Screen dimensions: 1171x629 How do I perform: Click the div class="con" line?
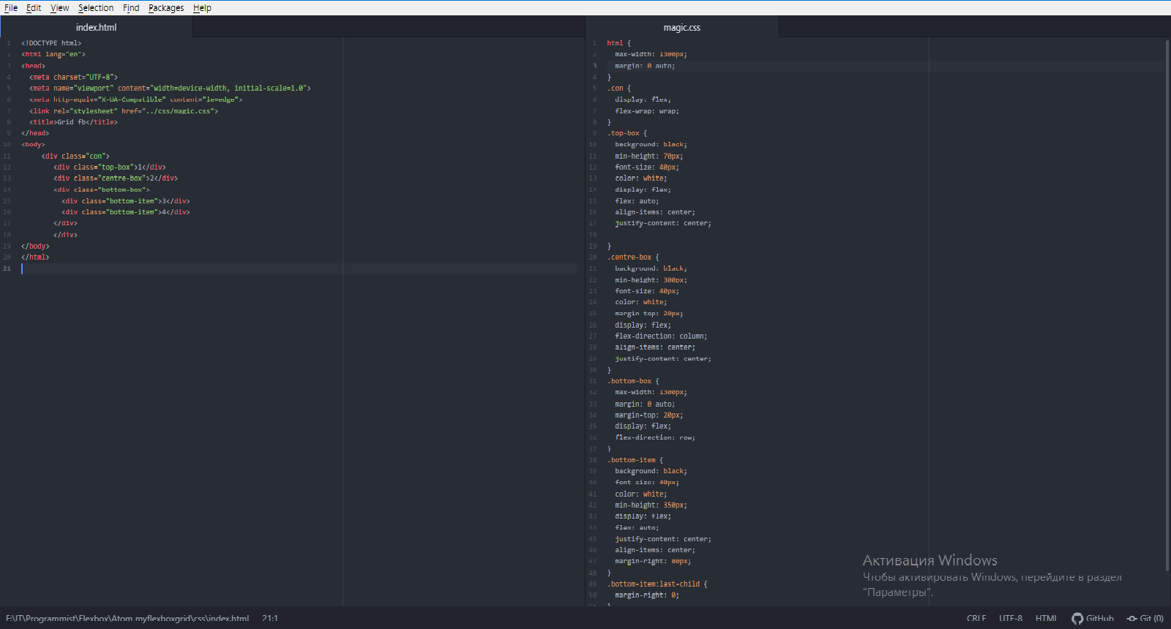[x=75, y=156]
